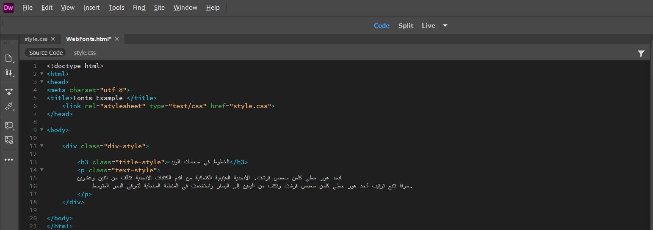Collapse the div-style block on line 11
Viewport: 653px width, 230px height.
pyautogui.click(x=42, y=146)
